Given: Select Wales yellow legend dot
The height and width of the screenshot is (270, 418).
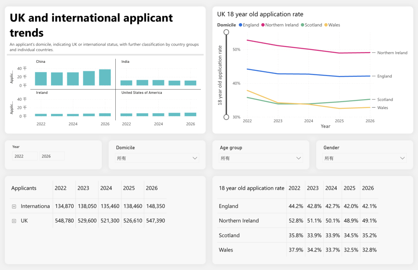Looking at the screenshot, I should 326,25.
